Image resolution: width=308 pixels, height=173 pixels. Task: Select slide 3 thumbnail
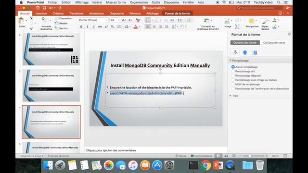click(51, 86)
